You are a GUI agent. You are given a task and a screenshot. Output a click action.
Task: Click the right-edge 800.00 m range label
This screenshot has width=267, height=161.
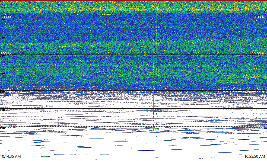coord(257,17)
